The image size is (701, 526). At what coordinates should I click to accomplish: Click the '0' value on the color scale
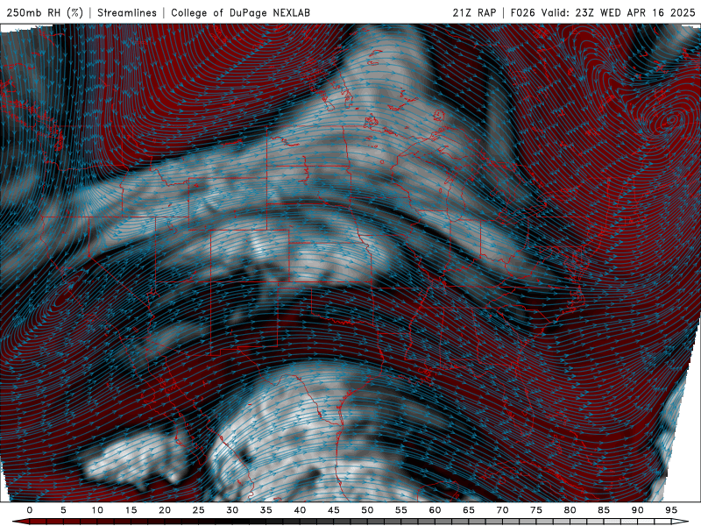(30, 510)
